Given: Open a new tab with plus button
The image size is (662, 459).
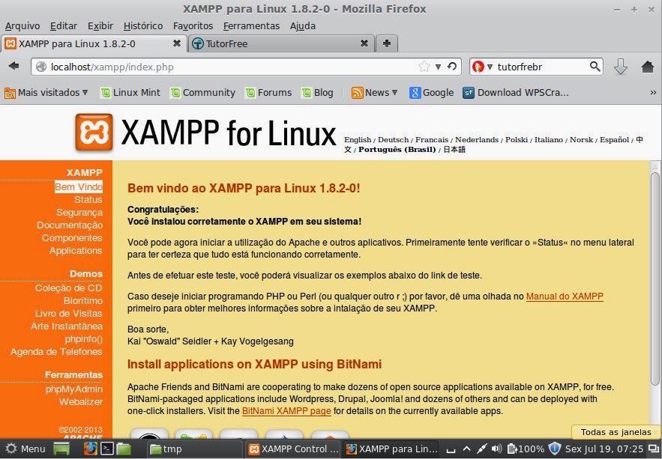Looking at the screenshot, I should click(x=386, y=43).
